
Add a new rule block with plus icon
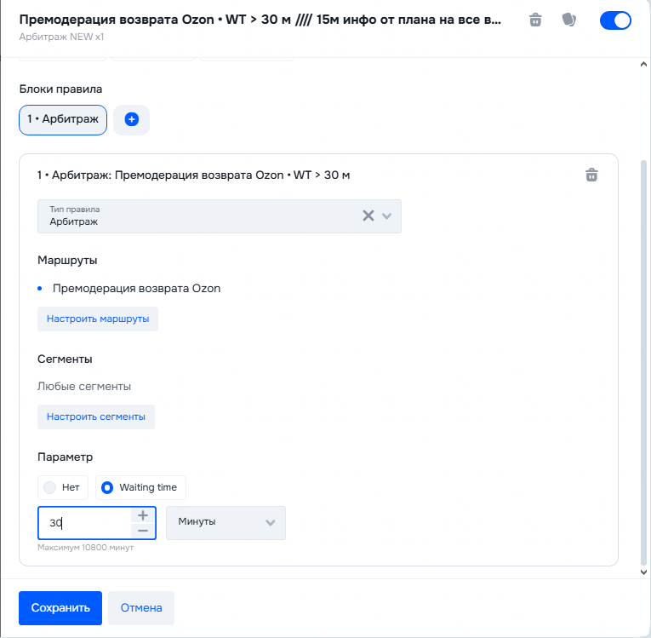[x=131, y=120]
